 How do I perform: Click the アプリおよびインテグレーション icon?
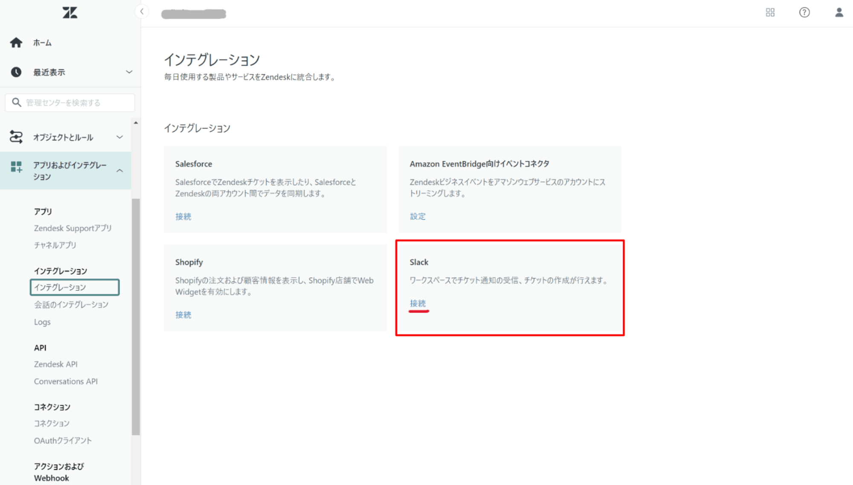(16, 167)
